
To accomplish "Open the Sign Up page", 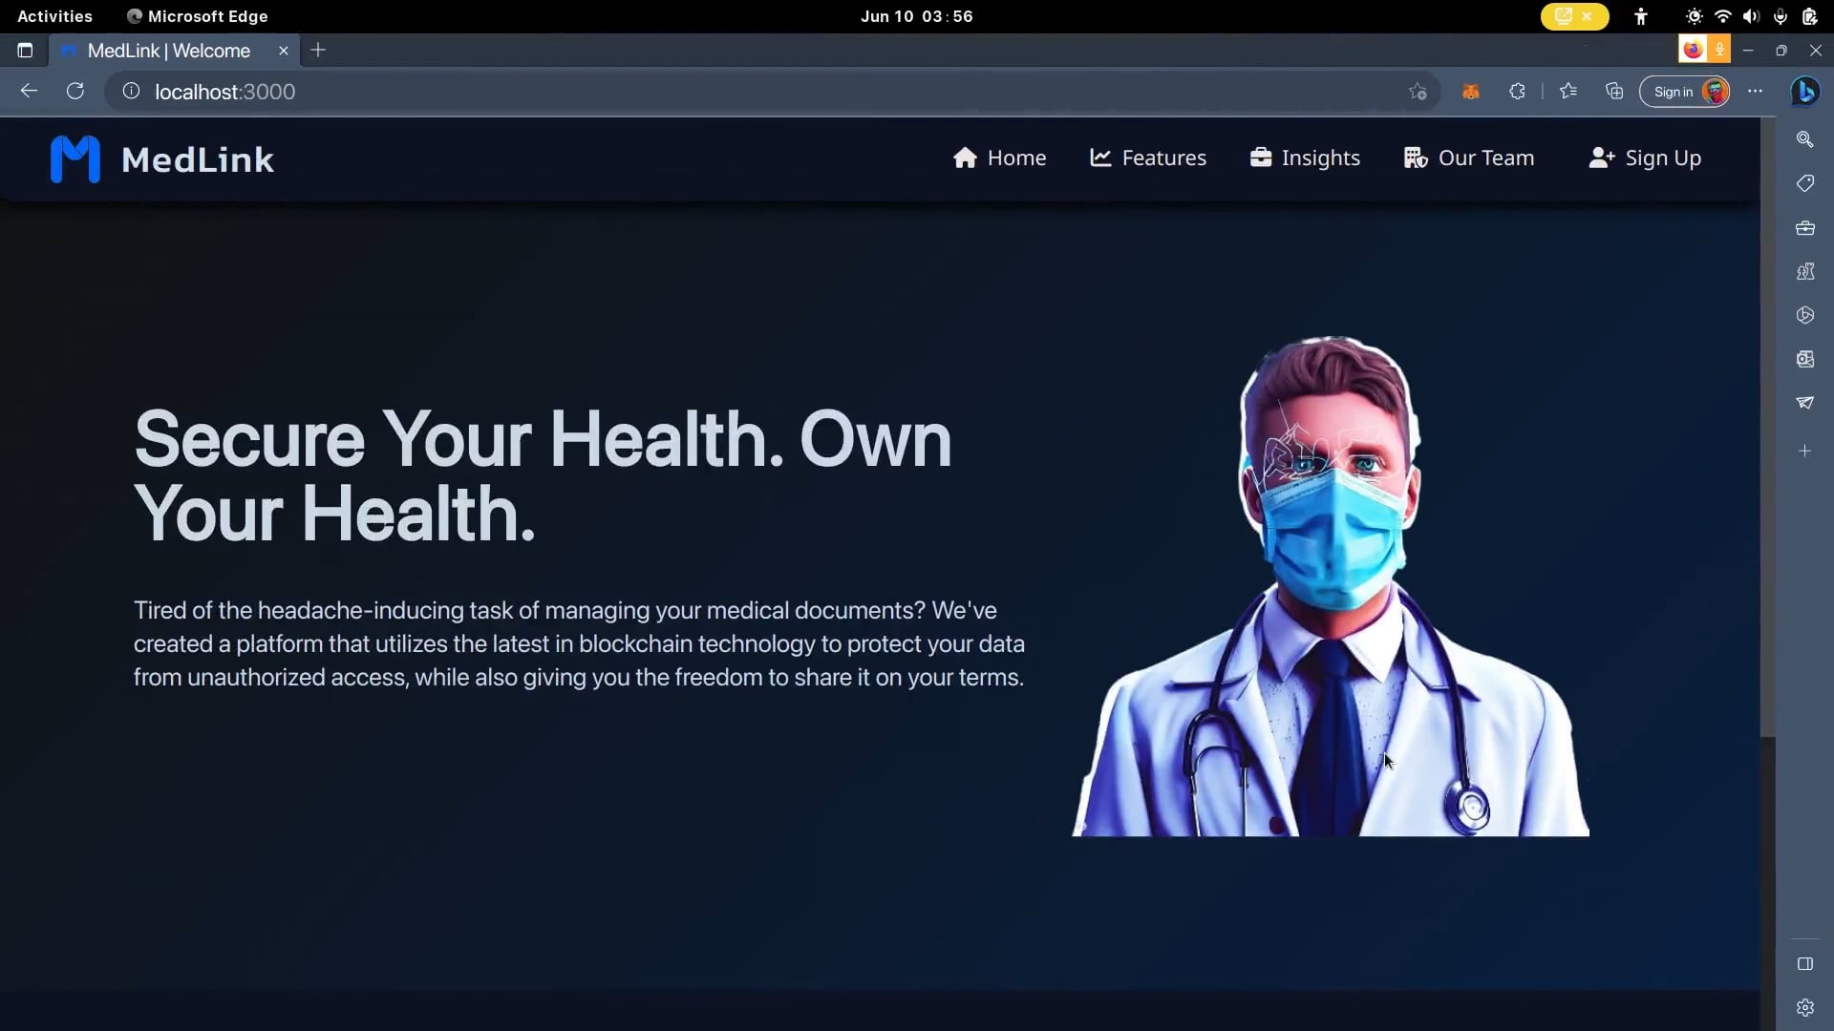I will (x=1645, y=158).
